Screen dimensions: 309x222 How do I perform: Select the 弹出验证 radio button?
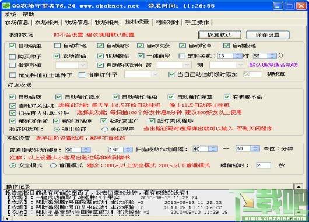pyautogui.click(x=57, y=129)
